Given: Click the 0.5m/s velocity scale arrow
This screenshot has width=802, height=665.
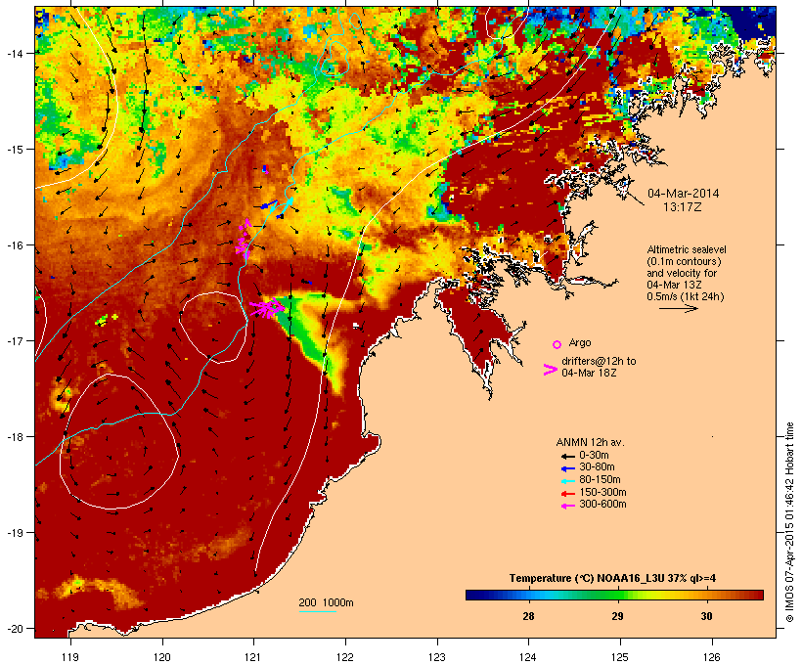Looking at the screenshot, I should pyautogui.click(x=678, y=308).
